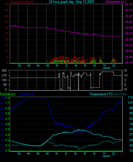The width and height of the screenshot is (133, 162).
Task: Click the red 35 windspeed scale value
Action: (x=7, y=22)
